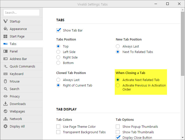Click the scrollbar down arrow
Screen dimensions: 185x140
pos(182,137)
